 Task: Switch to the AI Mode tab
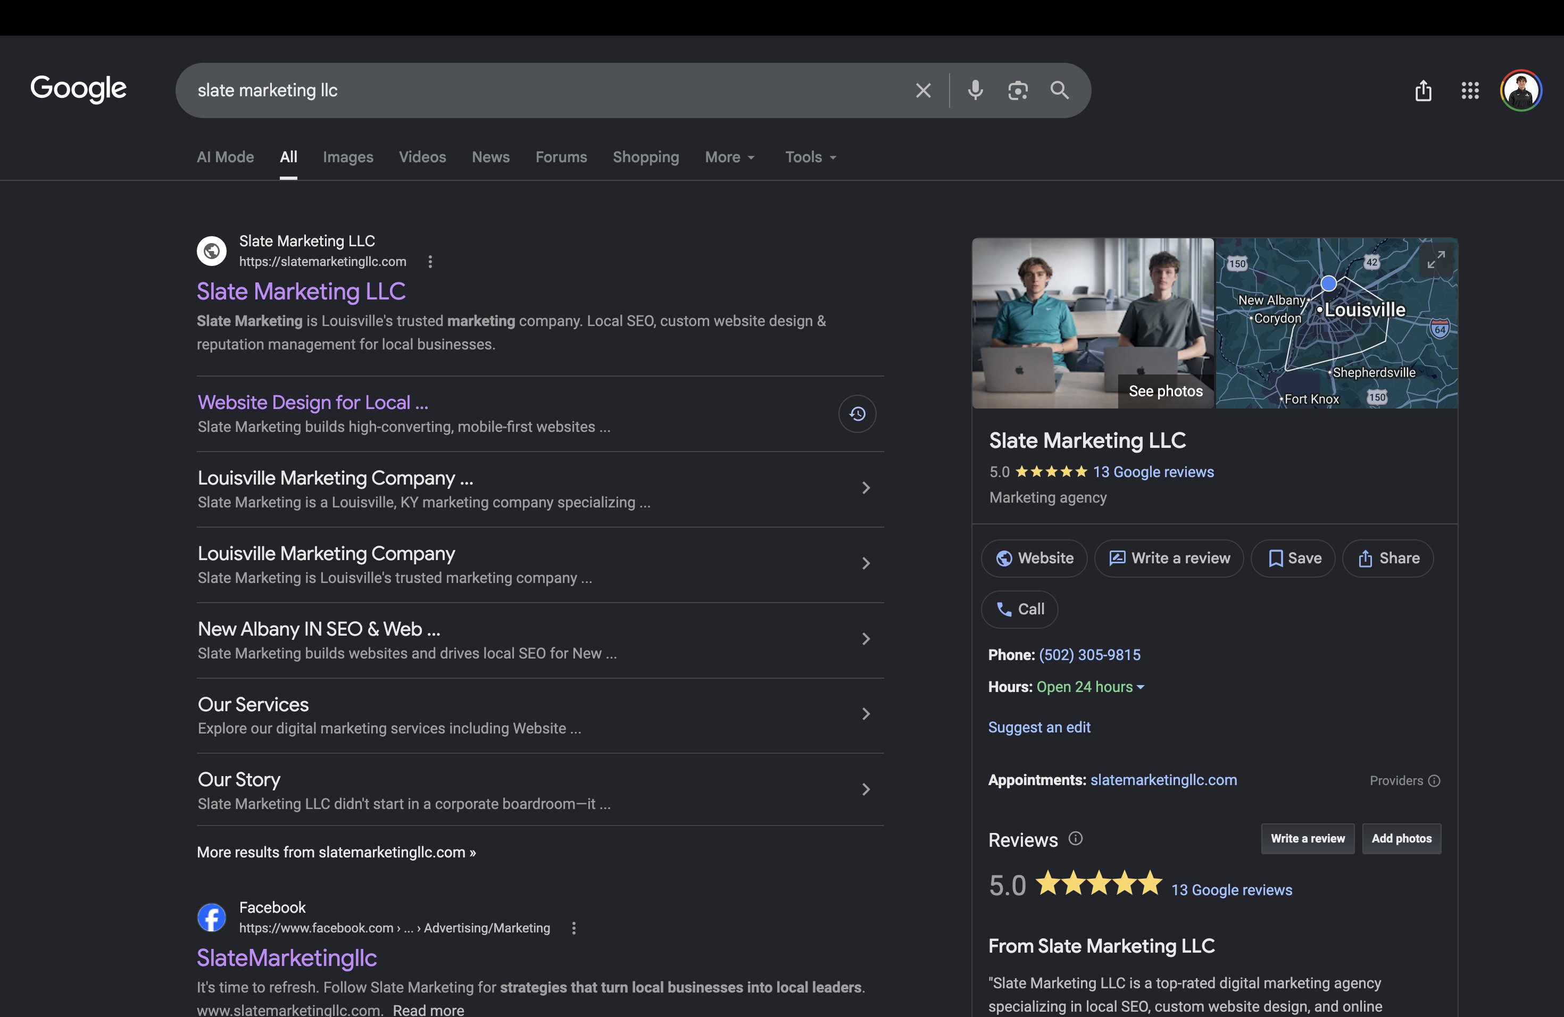pos(226,157)
